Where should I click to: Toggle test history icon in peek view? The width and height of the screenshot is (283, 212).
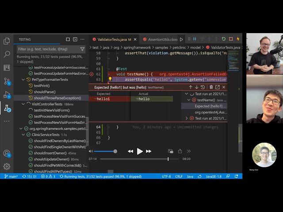coord(203,87)
